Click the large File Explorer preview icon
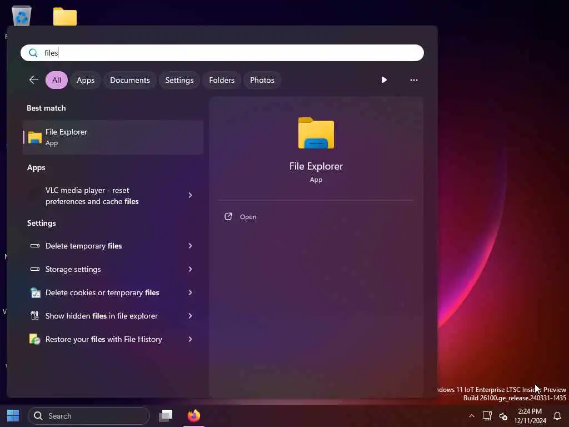 [316, 133]
